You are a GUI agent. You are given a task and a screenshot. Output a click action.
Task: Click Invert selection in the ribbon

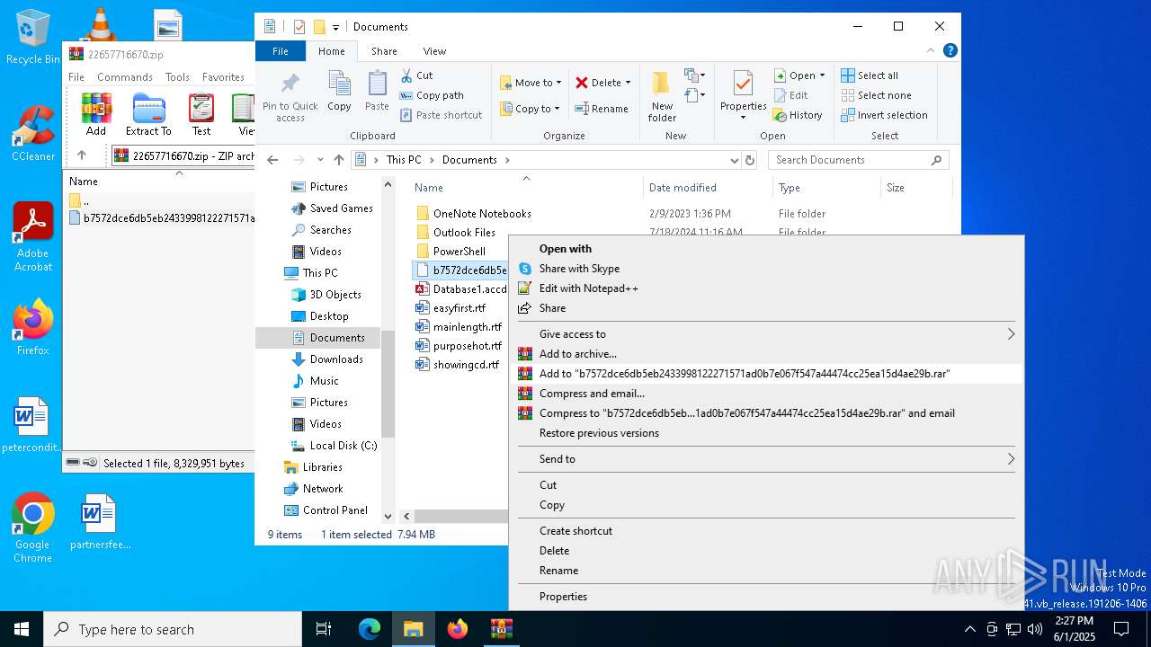tap(884, 115)
